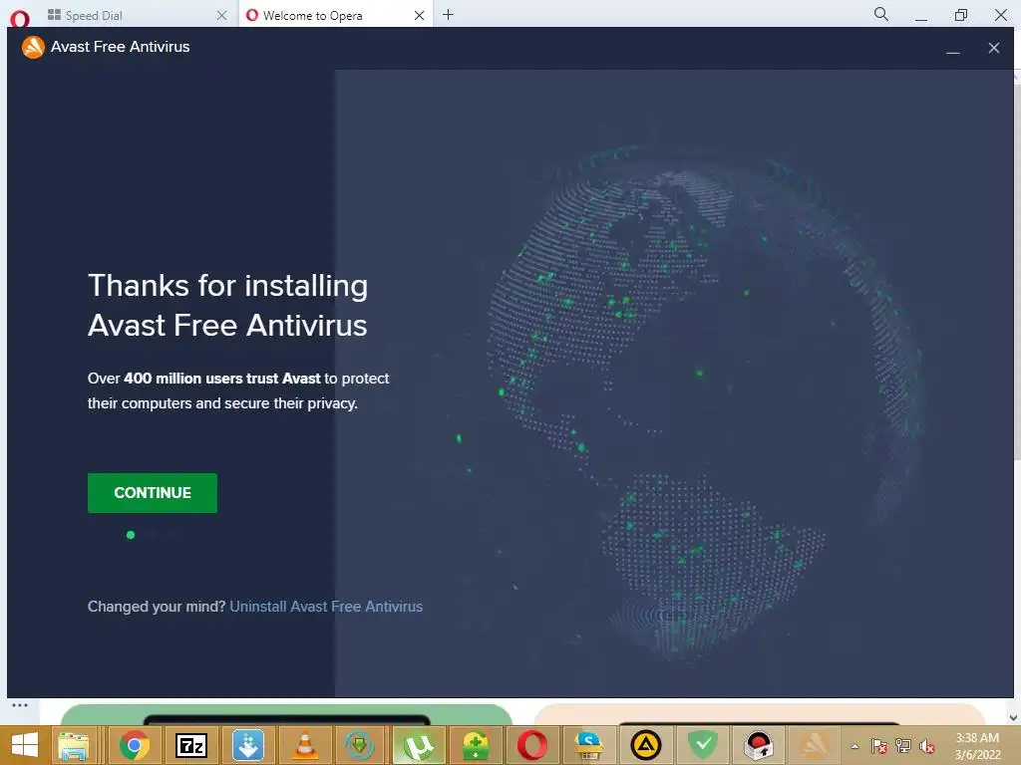Click the three-dots button at Opera's bottom left
This screenshot has height=765, width=1021.
(x=20, y=705)
